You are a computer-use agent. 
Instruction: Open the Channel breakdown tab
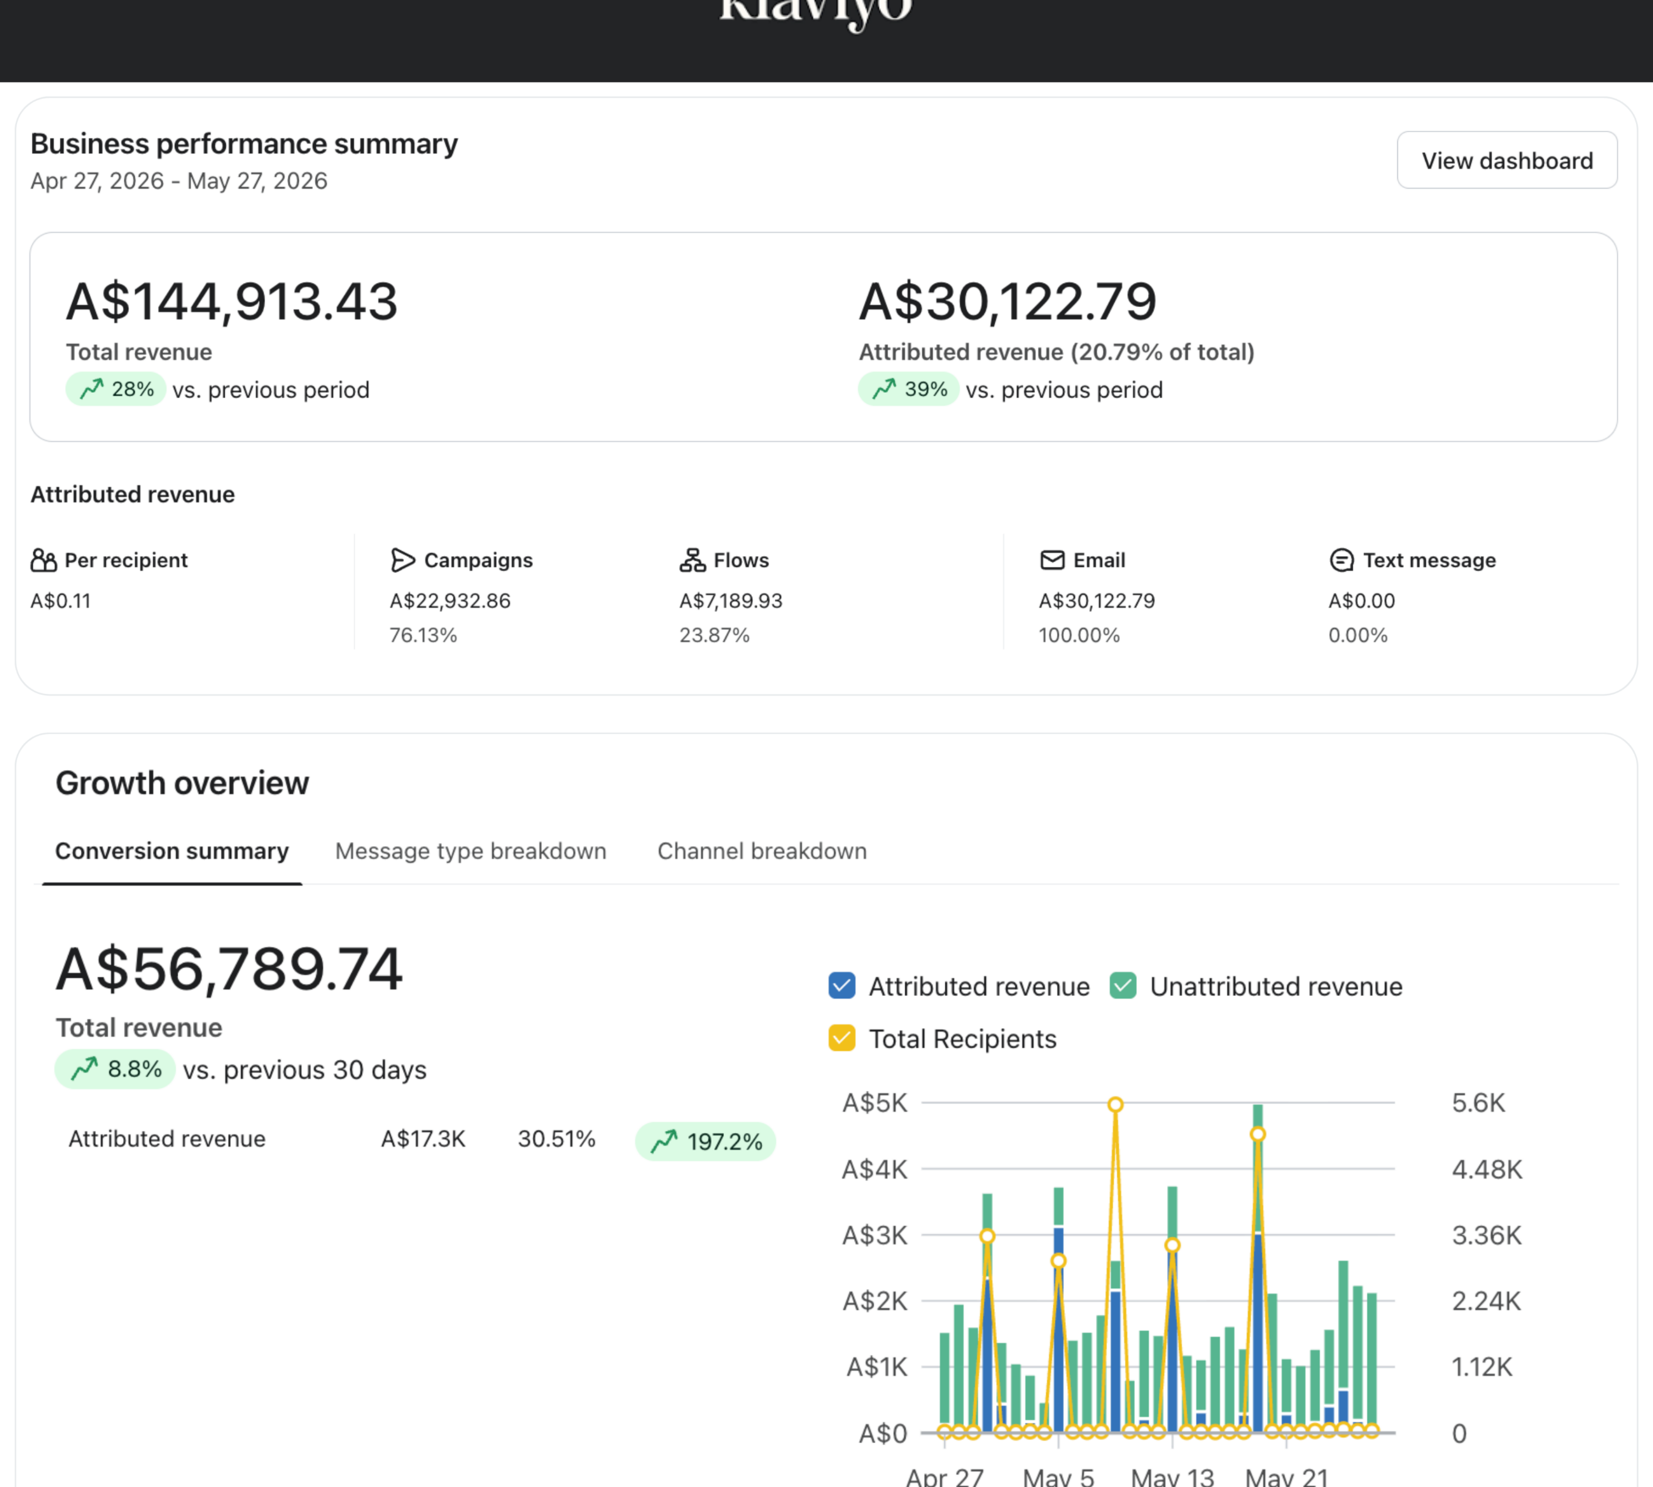[763, 851]
